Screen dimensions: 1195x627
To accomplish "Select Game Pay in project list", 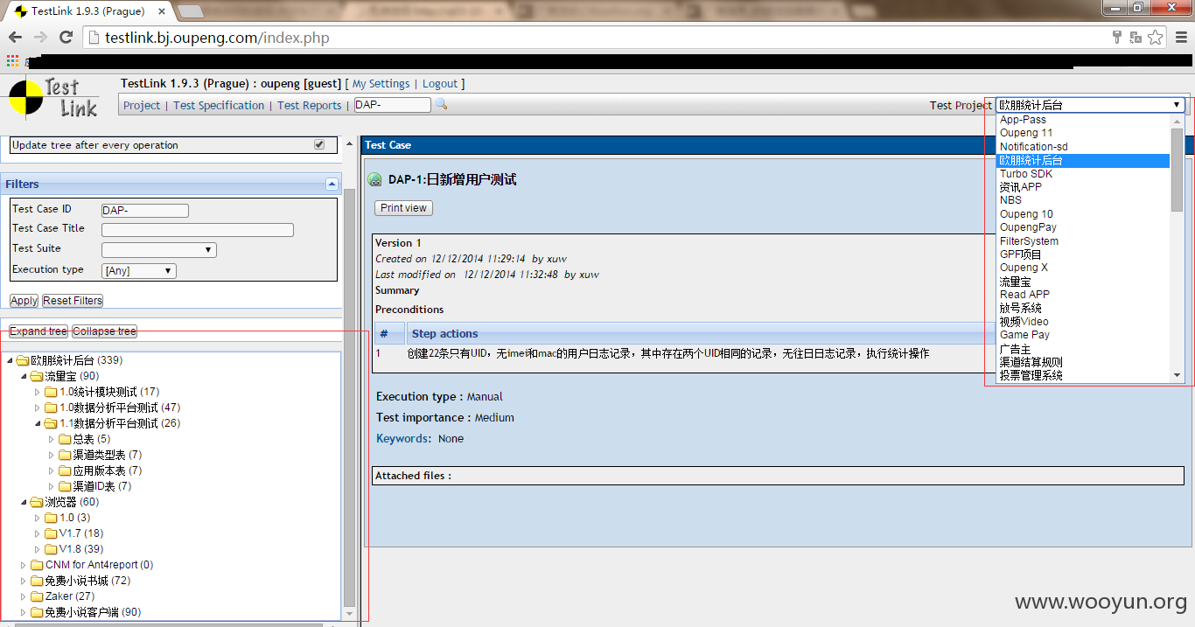I will [1083, 335].
